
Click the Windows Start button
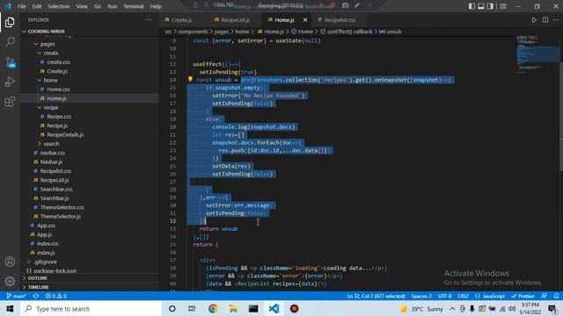pyautogui.click(x=10, y=309)
